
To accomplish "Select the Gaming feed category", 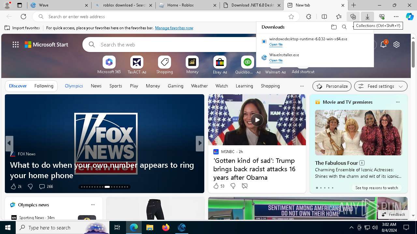I will pyautogui.click(x=176, y=86).
